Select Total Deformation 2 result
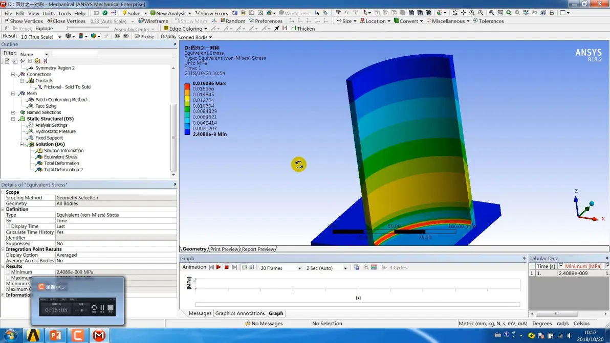The image size is (610, 343). [x=63, y=169]
